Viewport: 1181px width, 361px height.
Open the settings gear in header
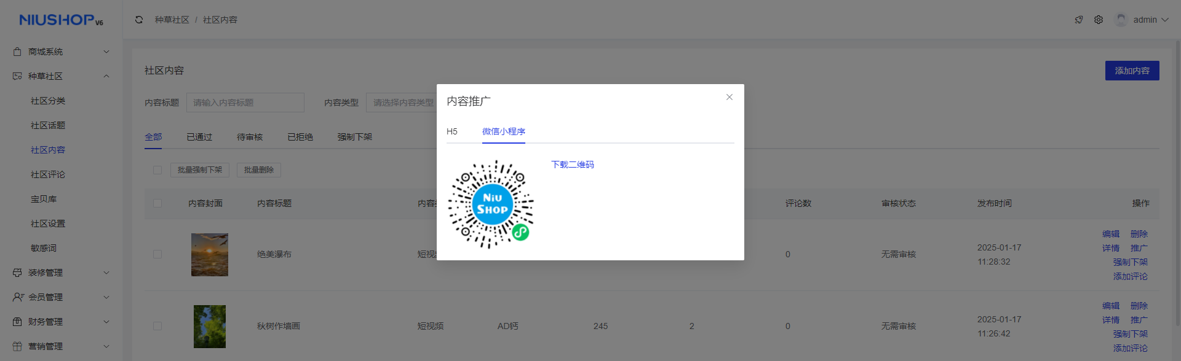pyautogui.click(x=1099, y=20)
